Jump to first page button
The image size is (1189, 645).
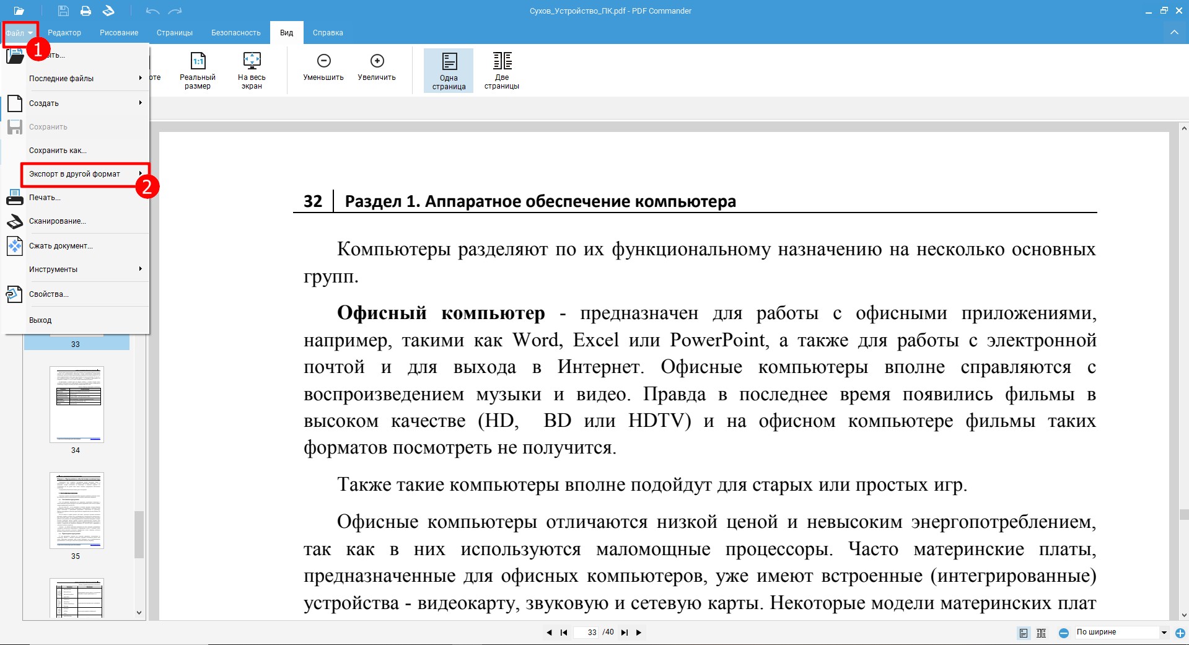point(564,633)
